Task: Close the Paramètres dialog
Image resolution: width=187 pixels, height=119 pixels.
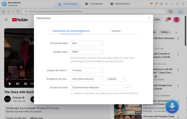Action: pos(149,18)
